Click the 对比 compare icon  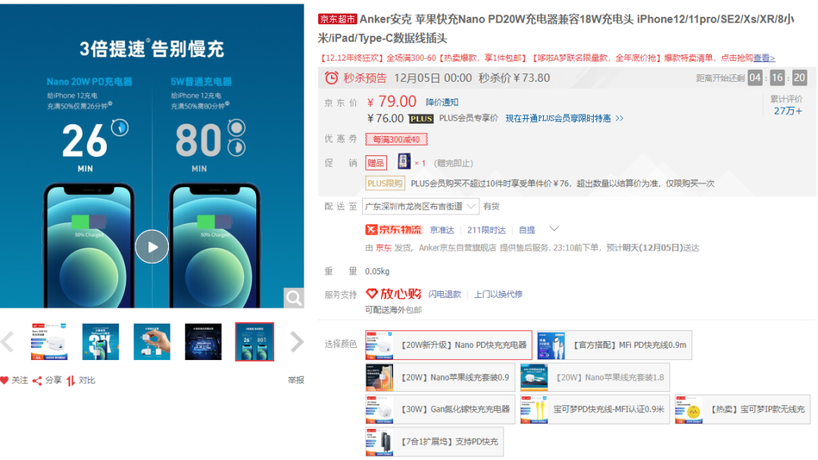[71, 380]
